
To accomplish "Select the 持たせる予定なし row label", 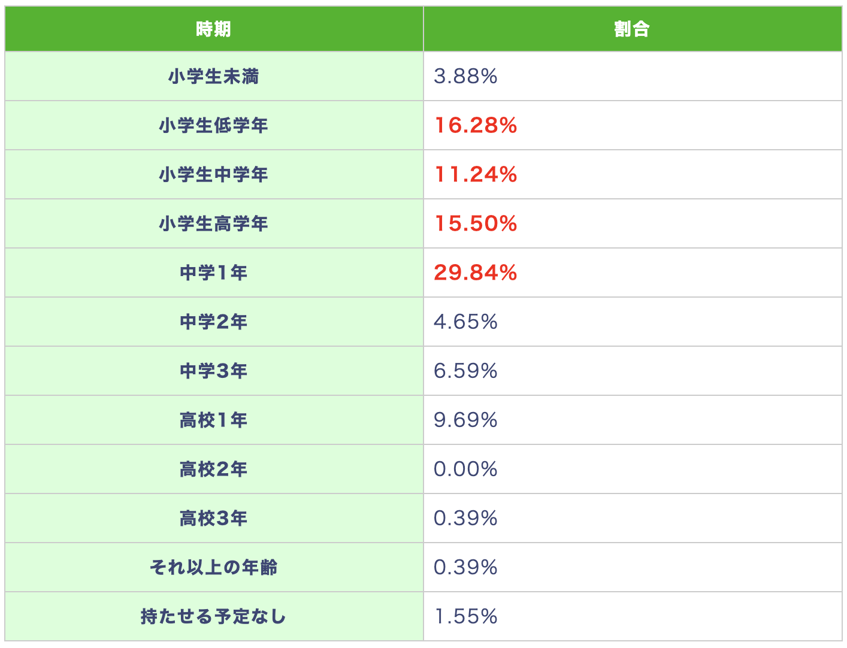I will pyautogui.click(x=213, y=617).
